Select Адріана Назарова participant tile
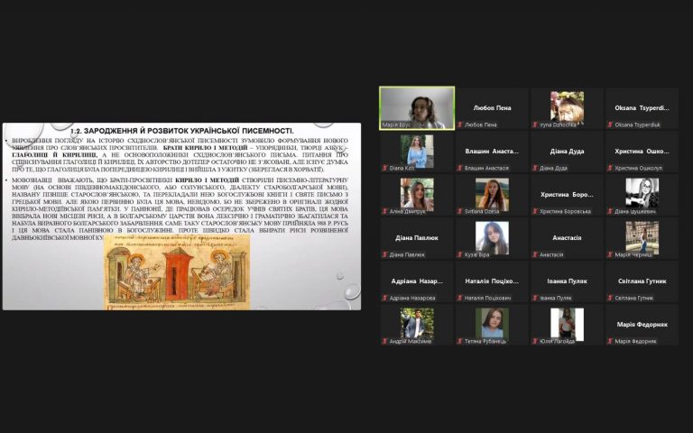693x433 pixels. click(x=417, y=281)
